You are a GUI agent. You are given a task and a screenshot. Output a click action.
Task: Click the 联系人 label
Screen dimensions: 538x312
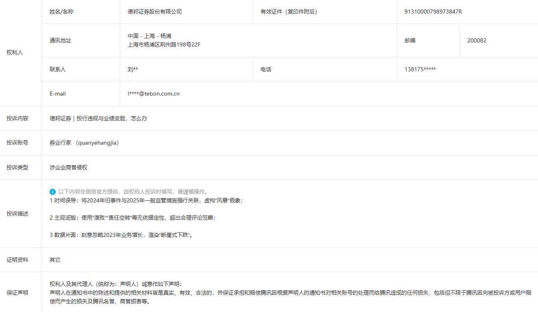58,69
